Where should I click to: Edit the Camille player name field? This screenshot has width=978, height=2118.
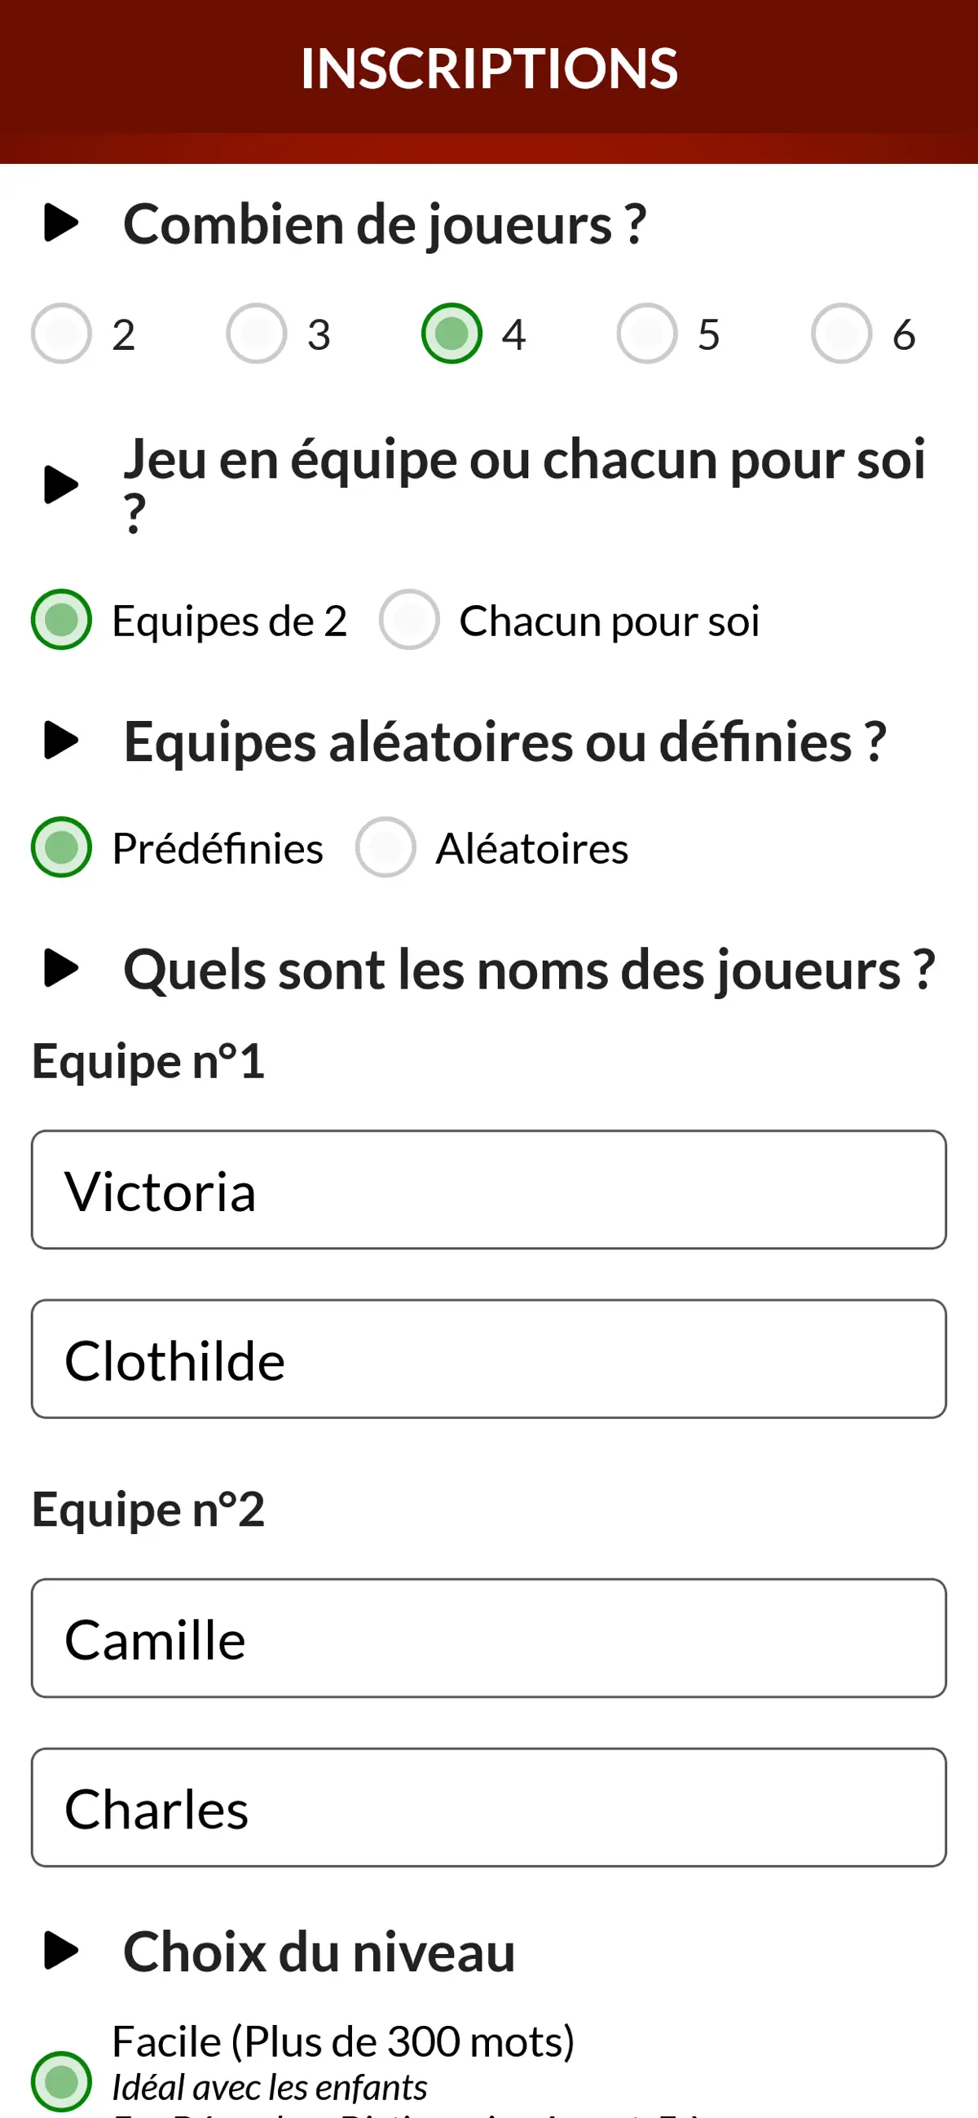click(489, 1638)
